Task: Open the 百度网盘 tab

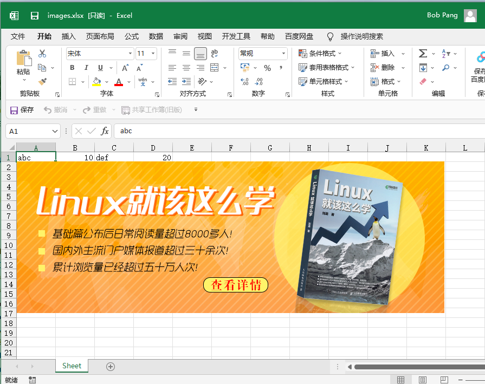Action: point(299,36)
